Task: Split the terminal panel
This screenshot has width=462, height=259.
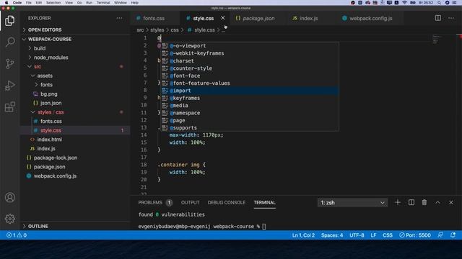Action: (411, 202)
